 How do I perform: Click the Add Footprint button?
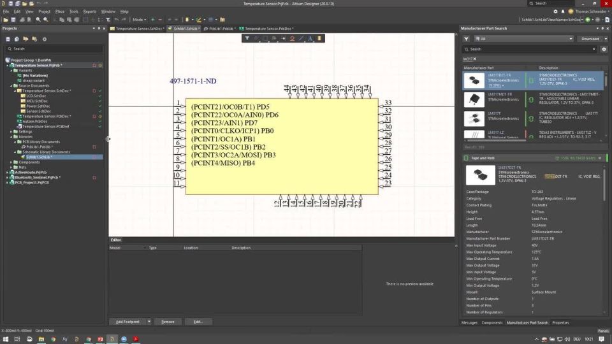pyautogui.click(x=127, y=322)
